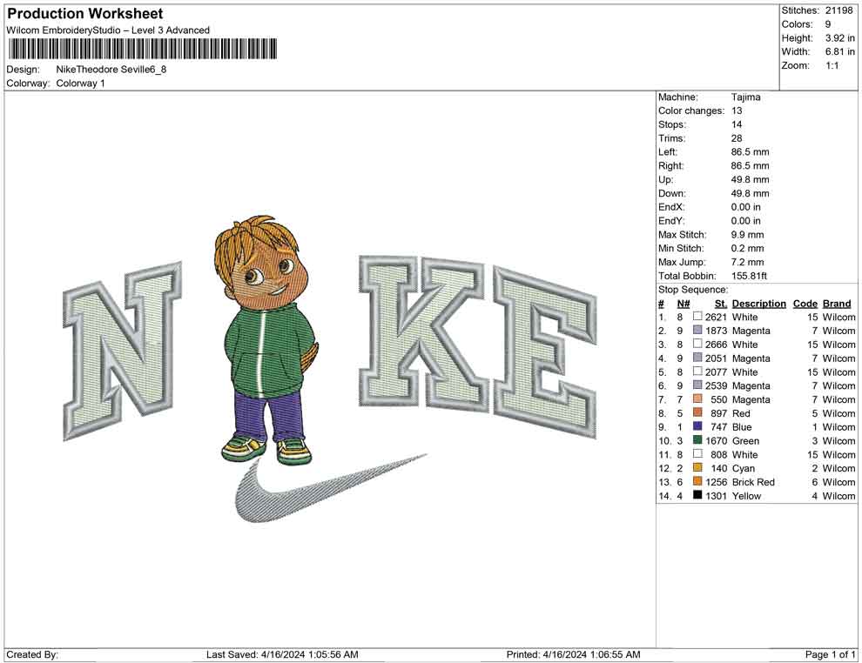Click the St. column header
The height and width of the screenshot is (663, 862).
click(x=721, y=304)
